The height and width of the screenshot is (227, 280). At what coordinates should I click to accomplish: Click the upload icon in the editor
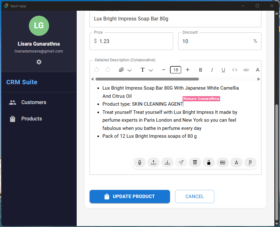(x=153, y=163)
